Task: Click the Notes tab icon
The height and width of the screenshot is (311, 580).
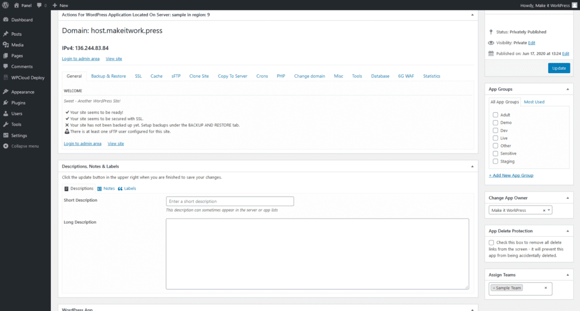Action: pyautogui.click(x=100, y=189)
